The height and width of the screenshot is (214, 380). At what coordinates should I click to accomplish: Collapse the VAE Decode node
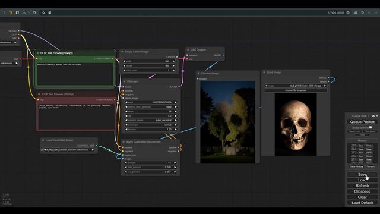(188, 49)
